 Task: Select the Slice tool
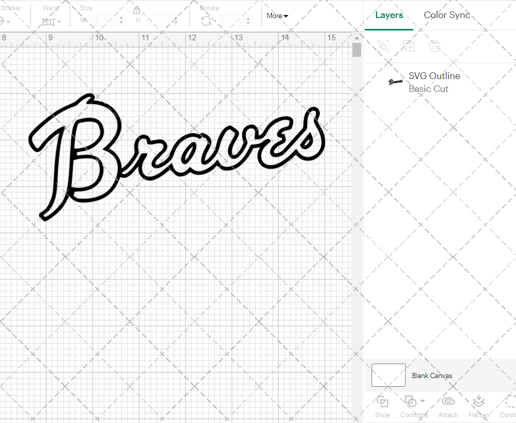click(x=382, y=406)
